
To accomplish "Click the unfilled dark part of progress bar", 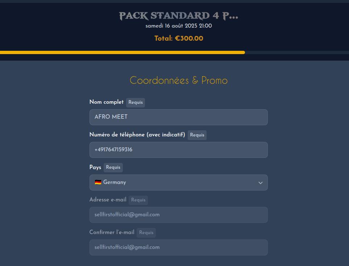I will tap(297, 52).
